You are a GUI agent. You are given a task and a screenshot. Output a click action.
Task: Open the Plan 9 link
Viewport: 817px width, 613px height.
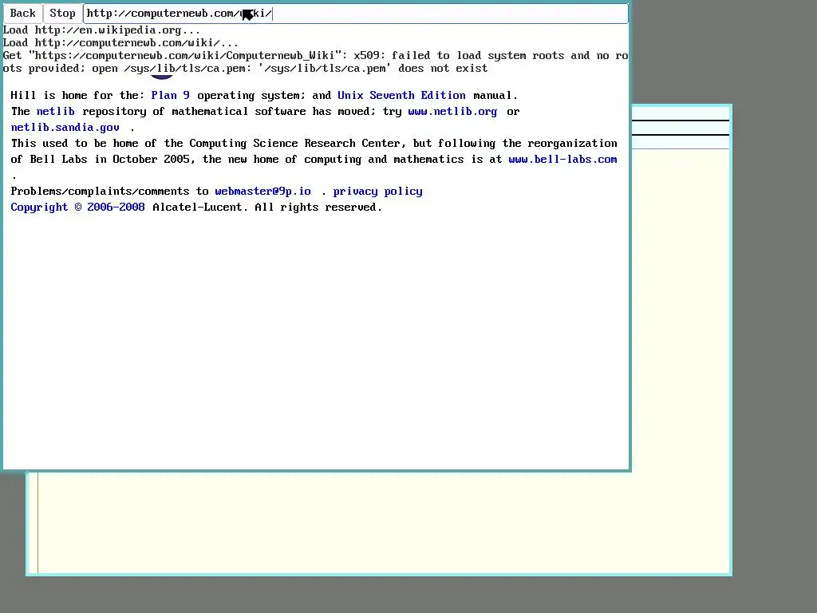(x=171, y=96)
